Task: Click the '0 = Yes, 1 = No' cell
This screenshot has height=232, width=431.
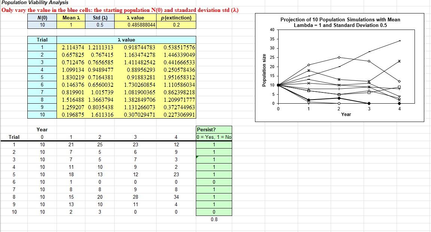Action: tap(214, 137)
